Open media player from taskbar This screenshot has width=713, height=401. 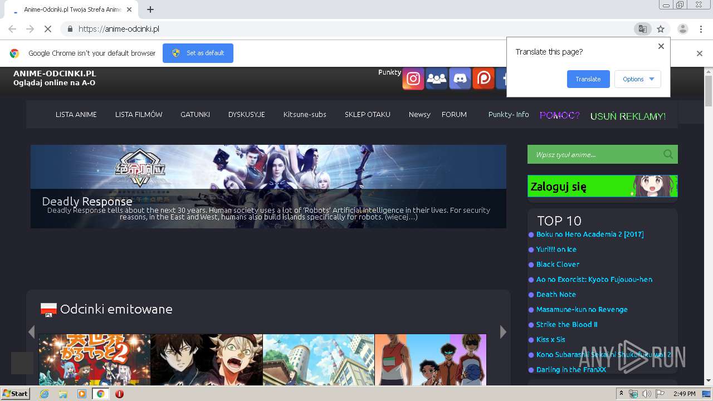[82, 394]
